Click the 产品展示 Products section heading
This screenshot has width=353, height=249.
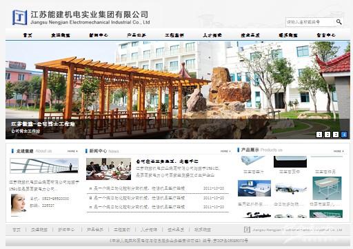click(x=259, y=150)
